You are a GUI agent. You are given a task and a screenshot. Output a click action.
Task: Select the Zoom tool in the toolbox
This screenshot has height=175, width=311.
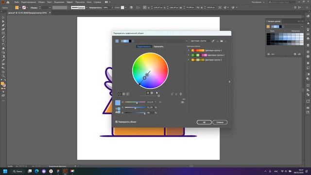point(3,76)
